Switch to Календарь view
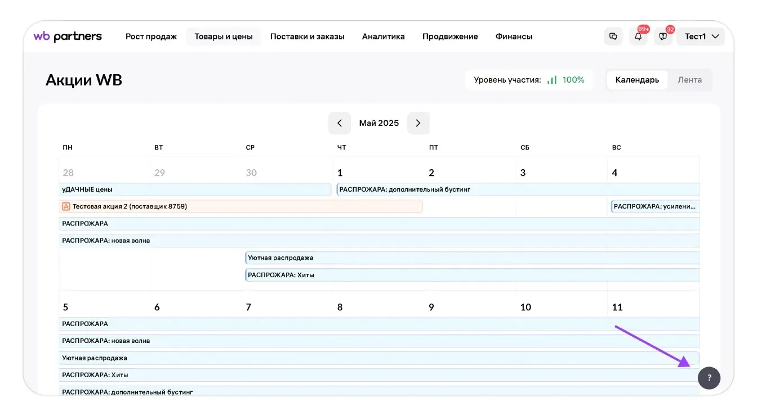 coord(637,80)
